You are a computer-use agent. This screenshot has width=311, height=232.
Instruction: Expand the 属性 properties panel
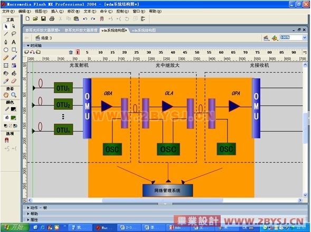pos(33,220)
